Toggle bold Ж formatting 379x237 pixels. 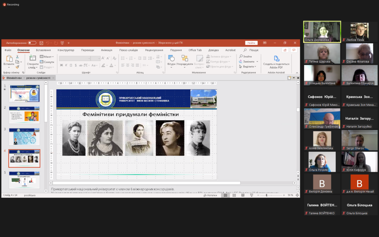tap(61, 65)
